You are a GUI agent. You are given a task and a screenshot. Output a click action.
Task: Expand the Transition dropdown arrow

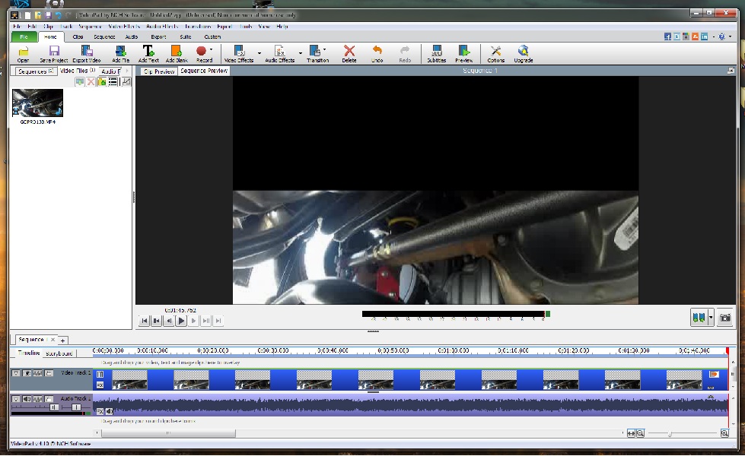[324, 49]
